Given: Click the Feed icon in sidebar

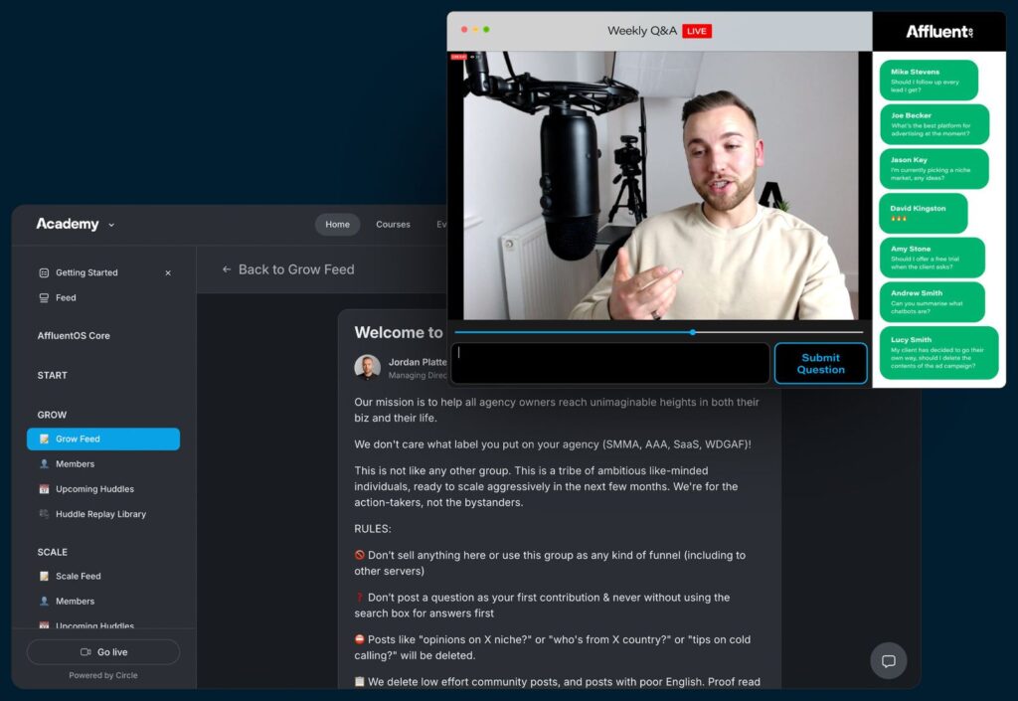Looking at the screenshot, I should tap(44, 297).
